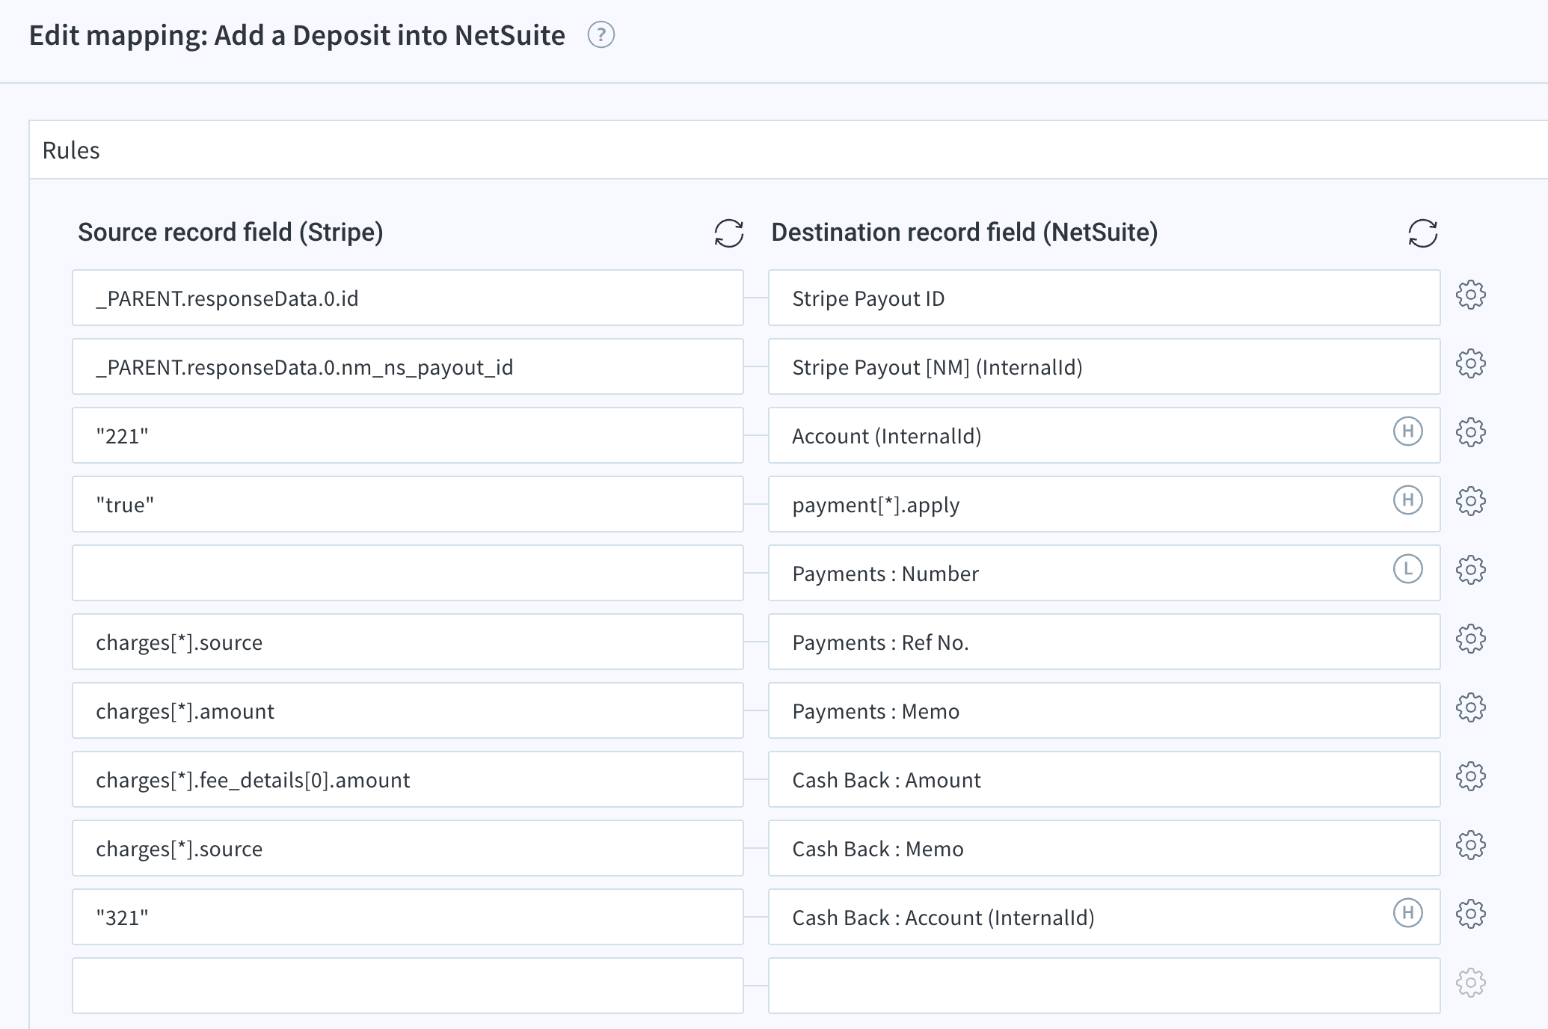Open settings gear for Payments : Ref No. row
1548x1029 pixels.
(x=1470, y=639)
